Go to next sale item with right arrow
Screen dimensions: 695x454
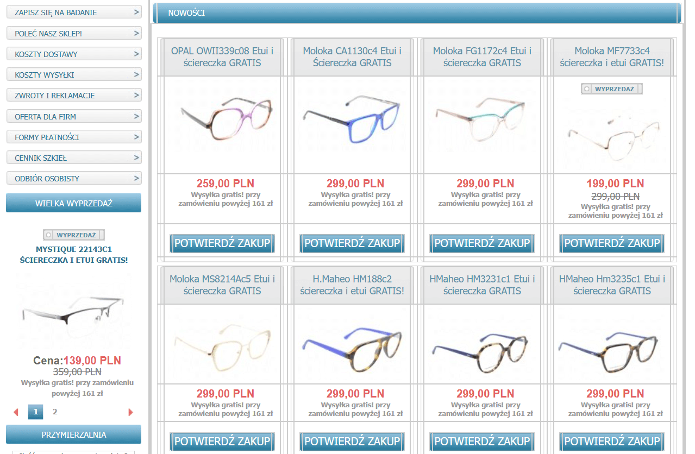pos(130,412)
